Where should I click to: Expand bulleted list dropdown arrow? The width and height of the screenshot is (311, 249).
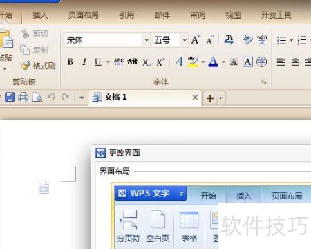[x=291, y=40]
